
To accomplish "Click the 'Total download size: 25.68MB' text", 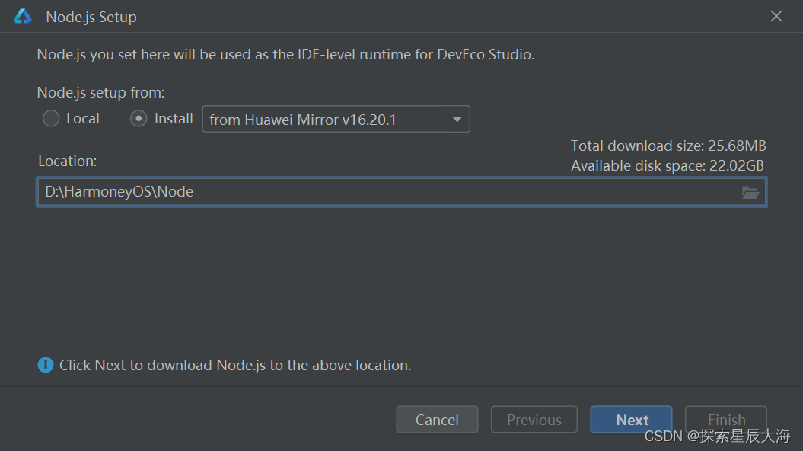I will pyautogui.click(x=668, y=146).
